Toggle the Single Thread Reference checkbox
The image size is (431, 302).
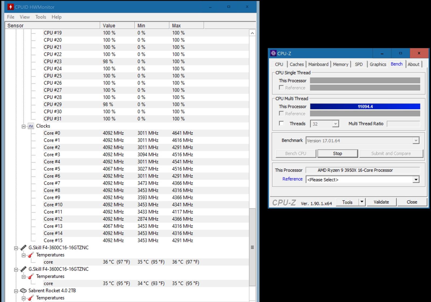(x=281, y=88)
